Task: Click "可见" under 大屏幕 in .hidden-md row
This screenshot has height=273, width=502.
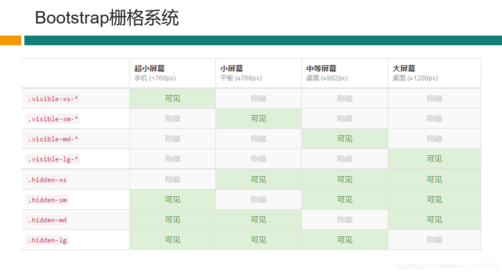Action: tap(434, 220)
